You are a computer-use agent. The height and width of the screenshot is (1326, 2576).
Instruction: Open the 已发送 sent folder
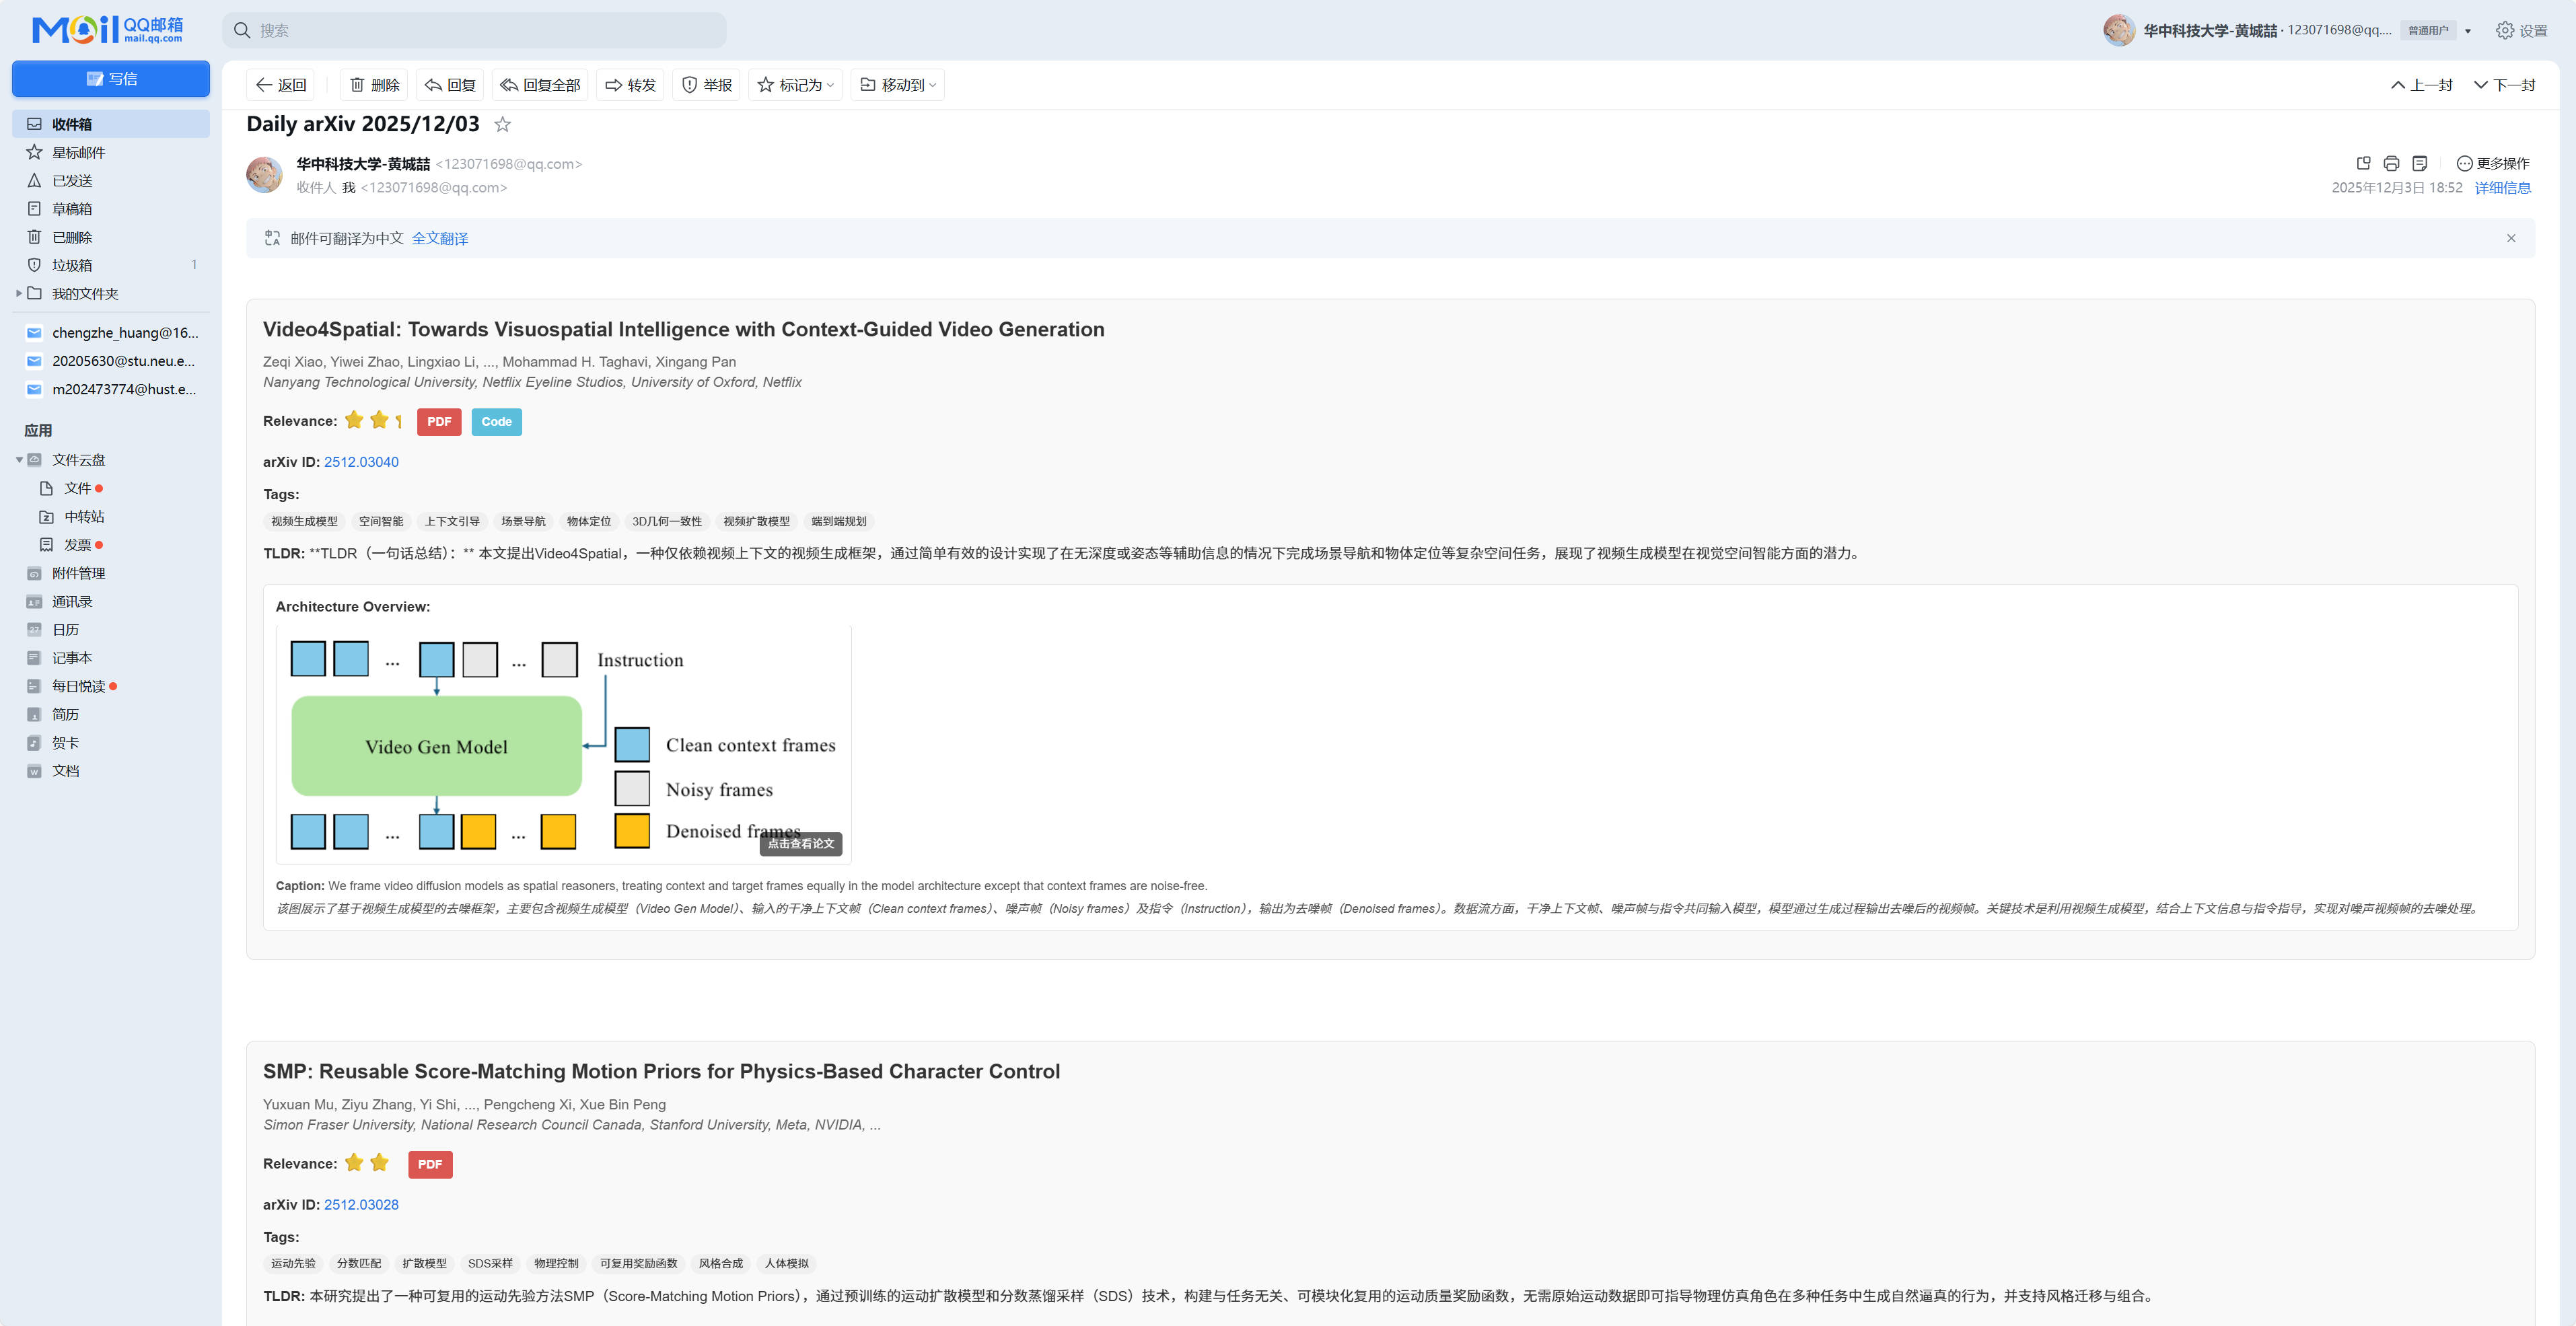111,180
